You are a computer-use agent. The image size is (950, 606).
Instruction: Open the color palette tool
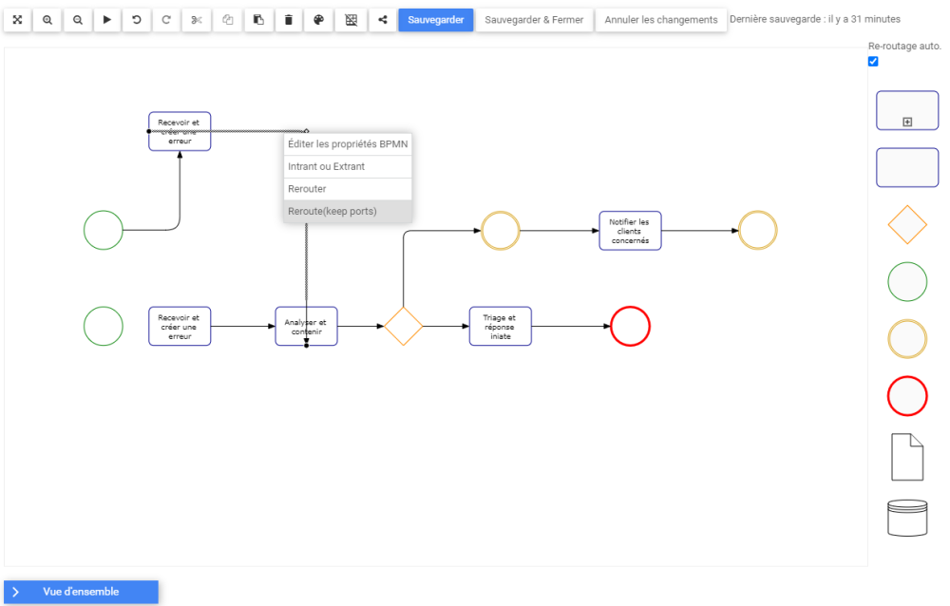[x=318, y=19]
